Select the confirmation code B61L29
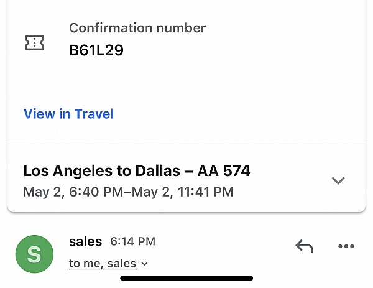 [x=96, y=50]
